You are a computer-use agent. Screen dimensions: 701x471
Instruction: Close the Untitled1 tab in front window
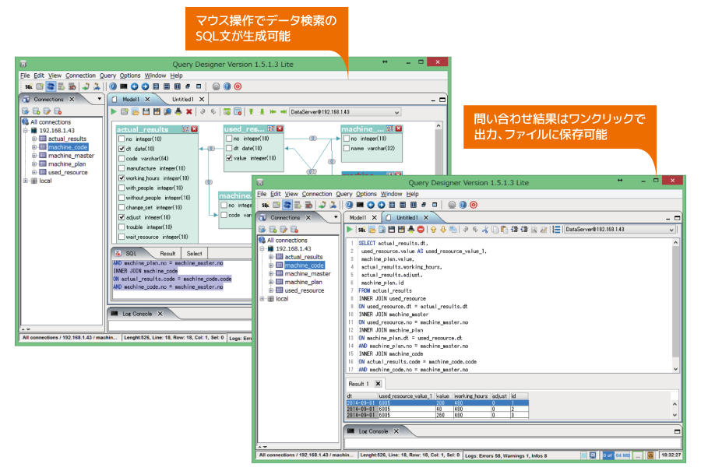[x=426, y=218]
